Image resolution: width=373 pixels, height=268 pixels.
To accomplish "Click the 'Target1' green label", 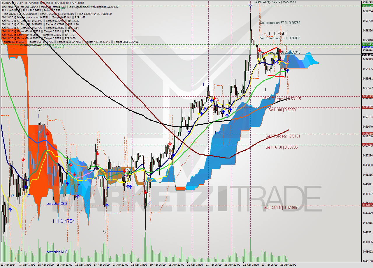I will 58,47.
